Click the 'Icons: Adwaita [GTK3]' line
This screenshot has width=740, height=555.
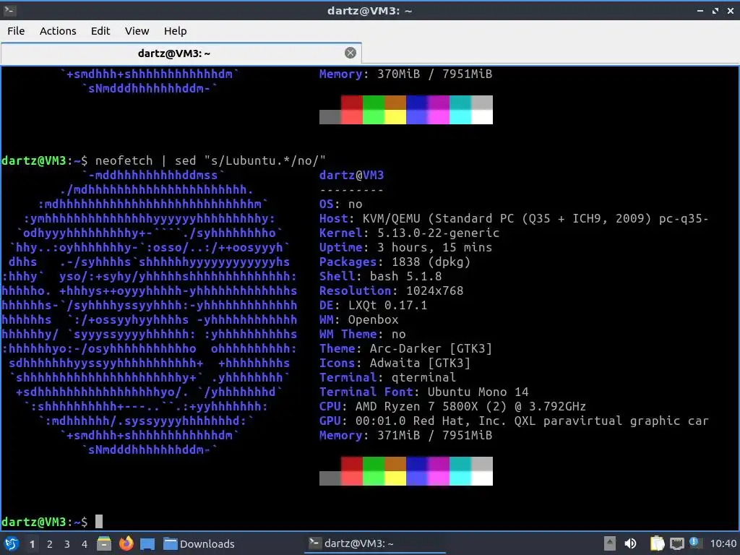tap(395, 363)
